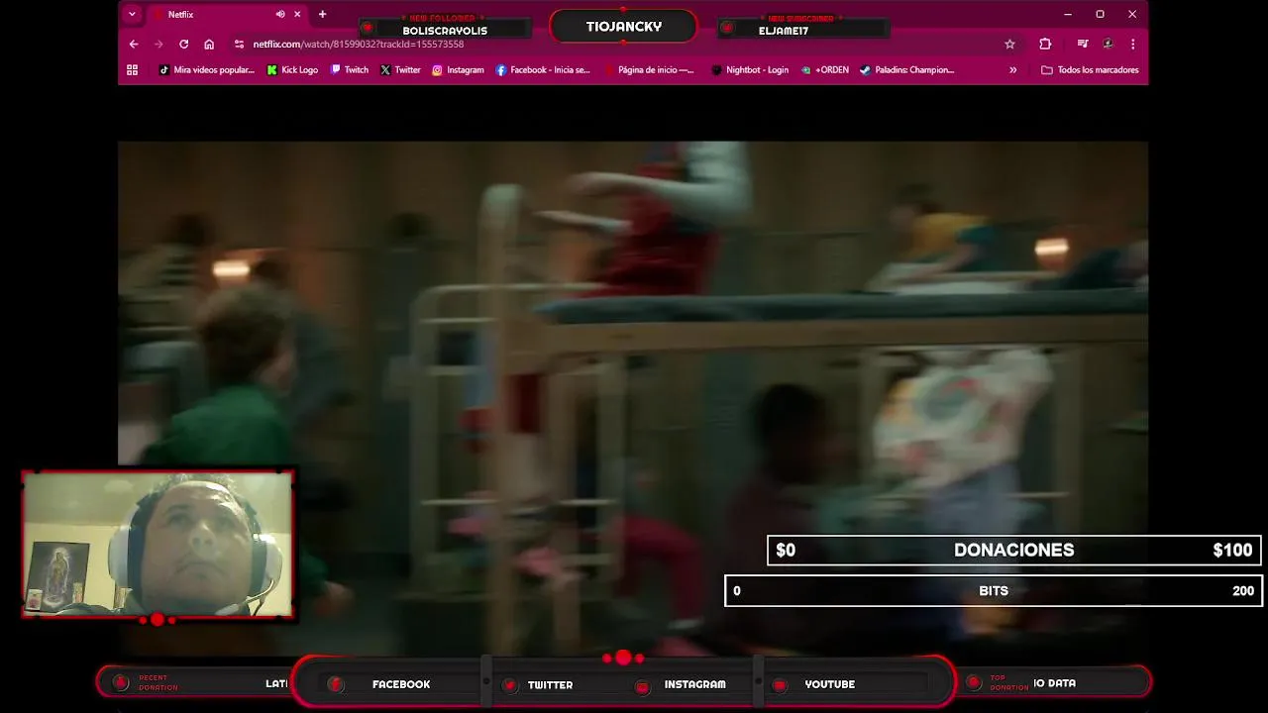Bookmark this page with the star

[1009, 44]
